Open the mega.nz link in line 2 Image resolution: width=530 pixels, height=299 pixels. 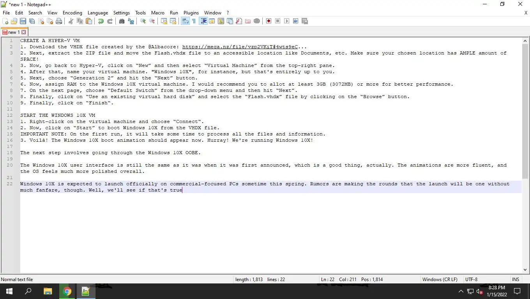240,47
